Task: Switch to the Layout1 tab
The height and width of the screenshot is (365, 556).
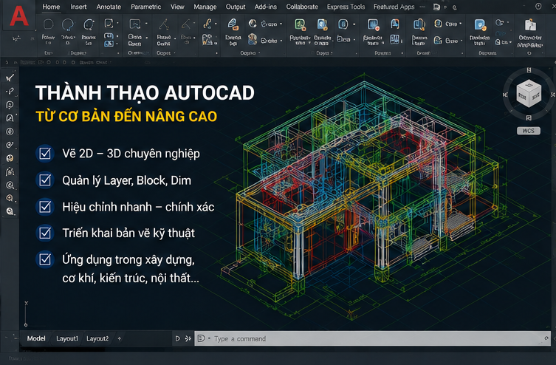Action: (67, 338)
